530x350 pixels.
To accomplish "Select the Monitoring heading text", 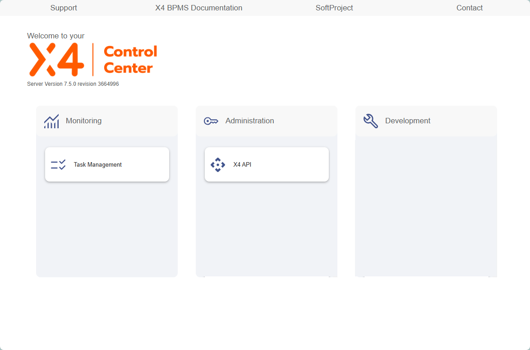I will coord(83,121).
